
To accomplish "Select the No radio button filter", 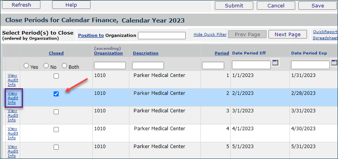I will tap(46, 66).
